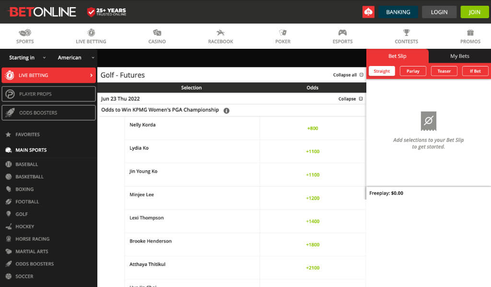Select Lydia Ko +1100 odds
491x287 pixels.
(313, 152)
